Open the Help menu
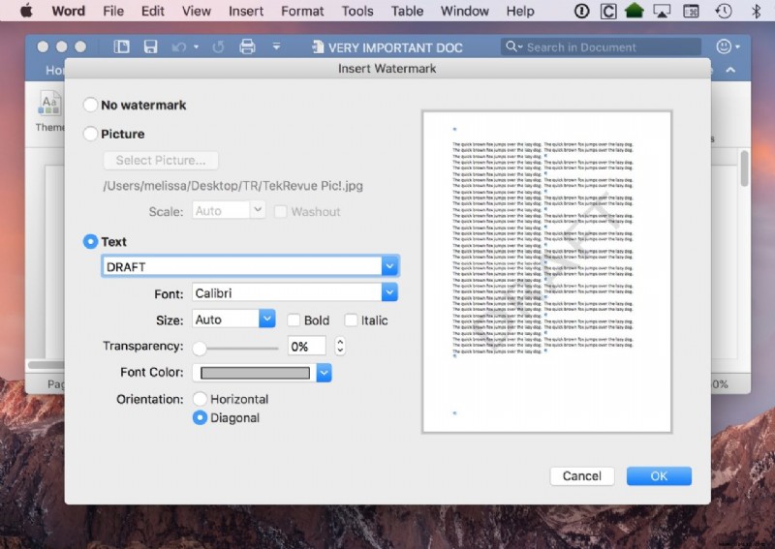Screen dimensions: 775x549 coord(520,11)
